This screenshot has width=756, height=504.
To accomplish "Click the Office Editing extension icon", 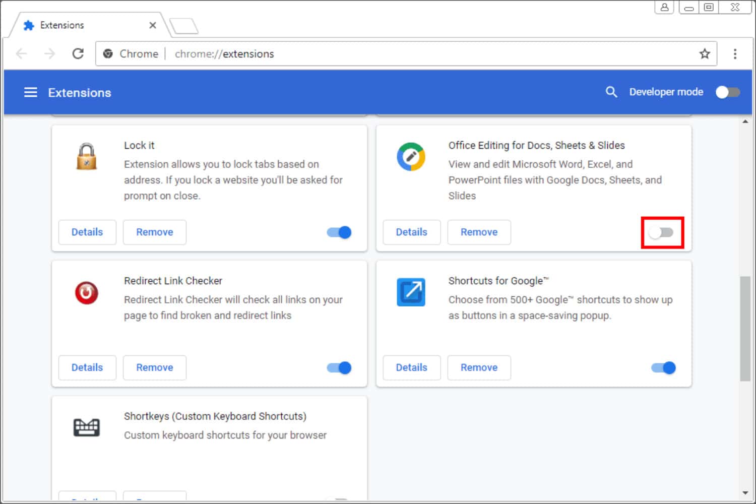I will (411, 156).
